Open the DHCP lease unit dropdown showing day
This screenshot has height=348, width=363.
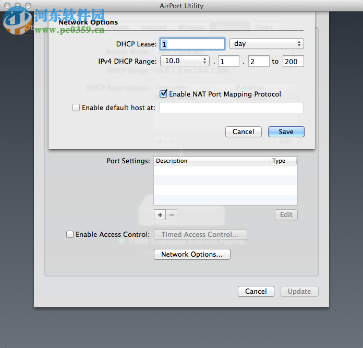(267, 43)
